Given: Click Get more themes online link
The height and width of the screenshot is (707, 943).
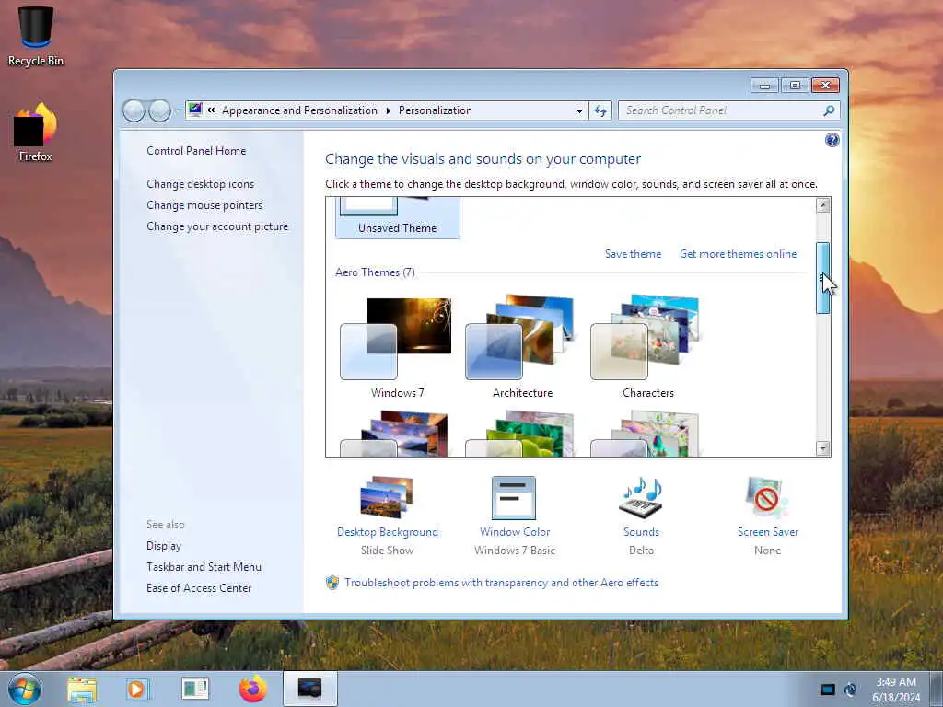Looking at the screenshot, I should tap(738, 254).
